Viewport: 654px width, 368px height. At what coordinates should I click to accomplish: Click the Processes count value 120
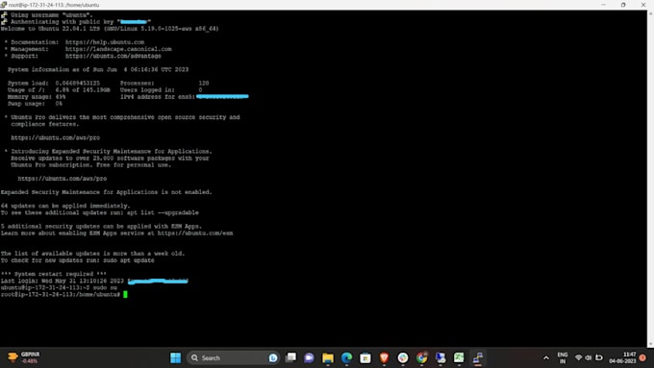click(x=204, y=83)
